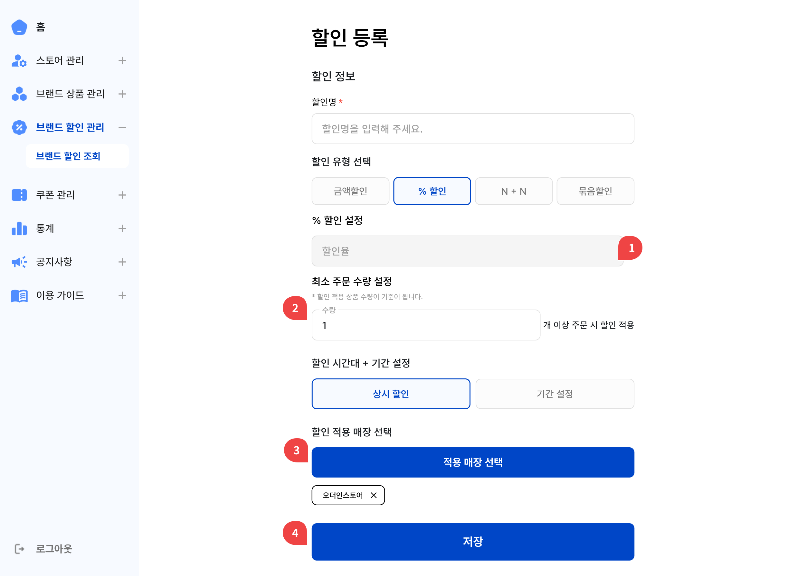
Task: Open 통계 menu label
Action: (x=45, y=228)
